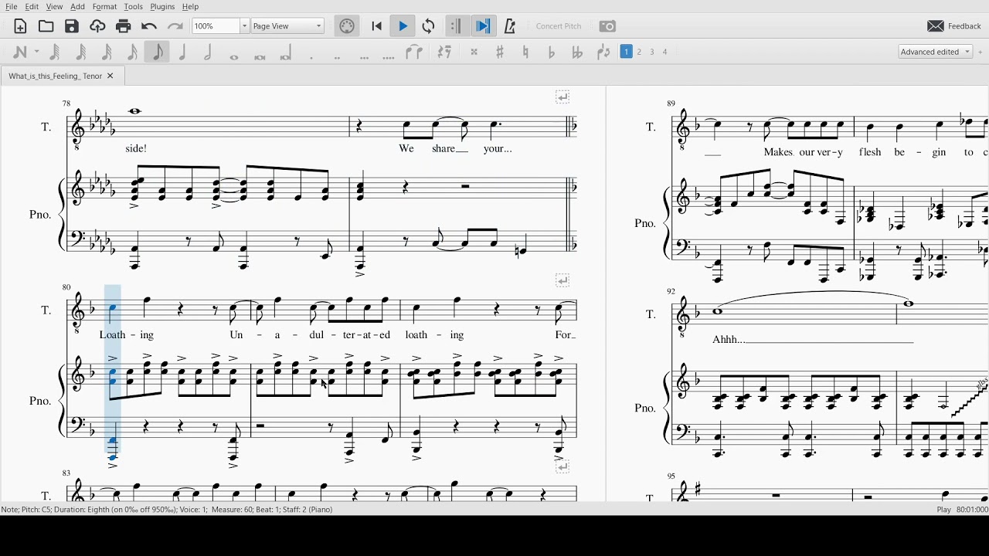Open the View menu

[55, 7]
